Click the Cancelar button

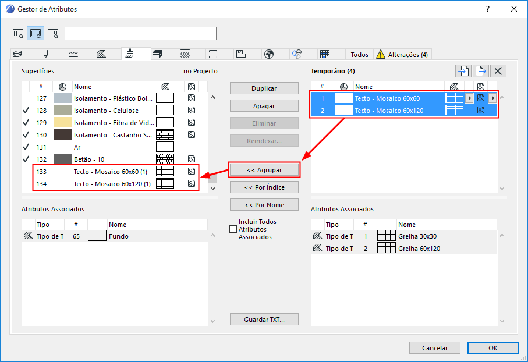435,348
